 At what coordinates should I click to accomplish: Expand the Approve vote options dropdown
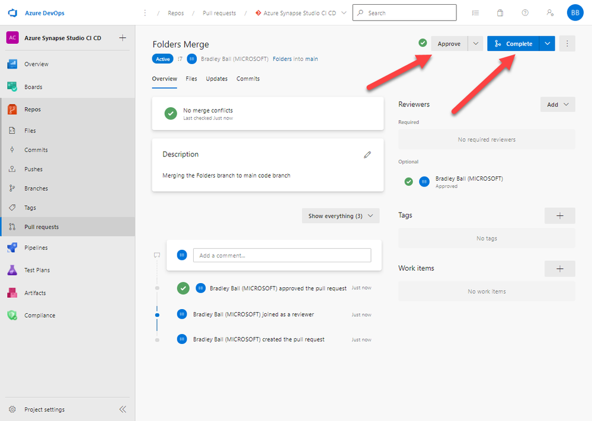(x=476, y=44)
